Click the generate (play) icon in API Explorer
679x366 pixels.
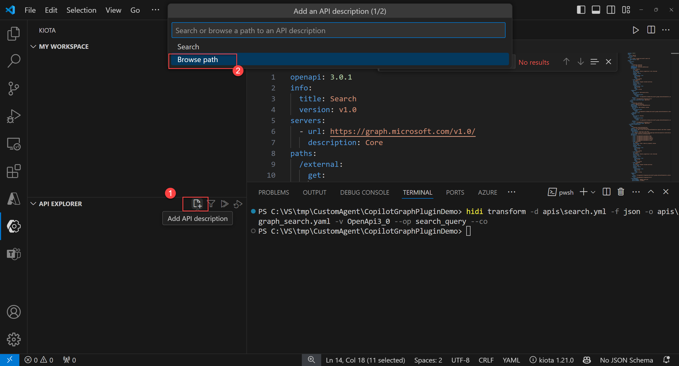pyautogui.click(x=225, y=204)
